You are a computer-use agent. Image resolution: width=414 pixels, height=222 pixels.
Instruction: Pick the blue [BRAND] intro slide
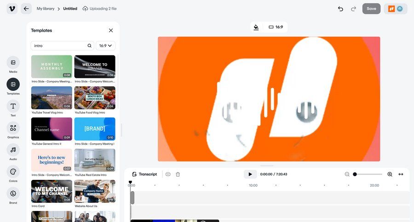pos(95,129)
